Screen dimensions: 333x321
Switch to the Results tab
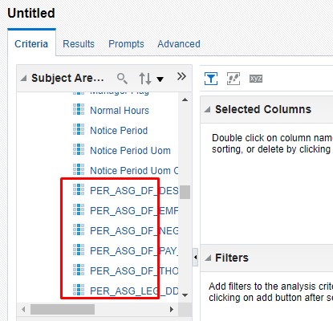click(79, 43)
